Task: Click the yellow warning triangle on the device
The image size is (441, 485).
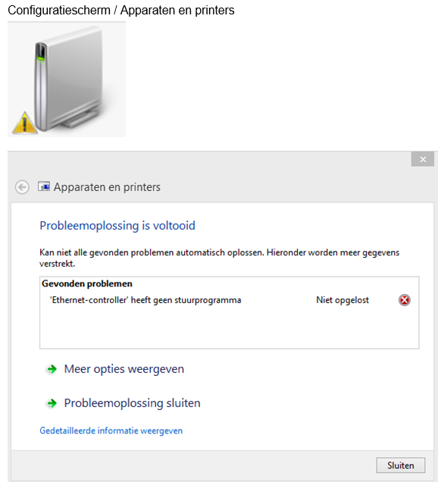Action: [x=24, y=123]
